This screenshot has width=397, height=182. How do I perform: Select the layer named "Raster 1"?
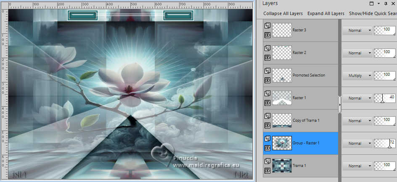[299, 98]
